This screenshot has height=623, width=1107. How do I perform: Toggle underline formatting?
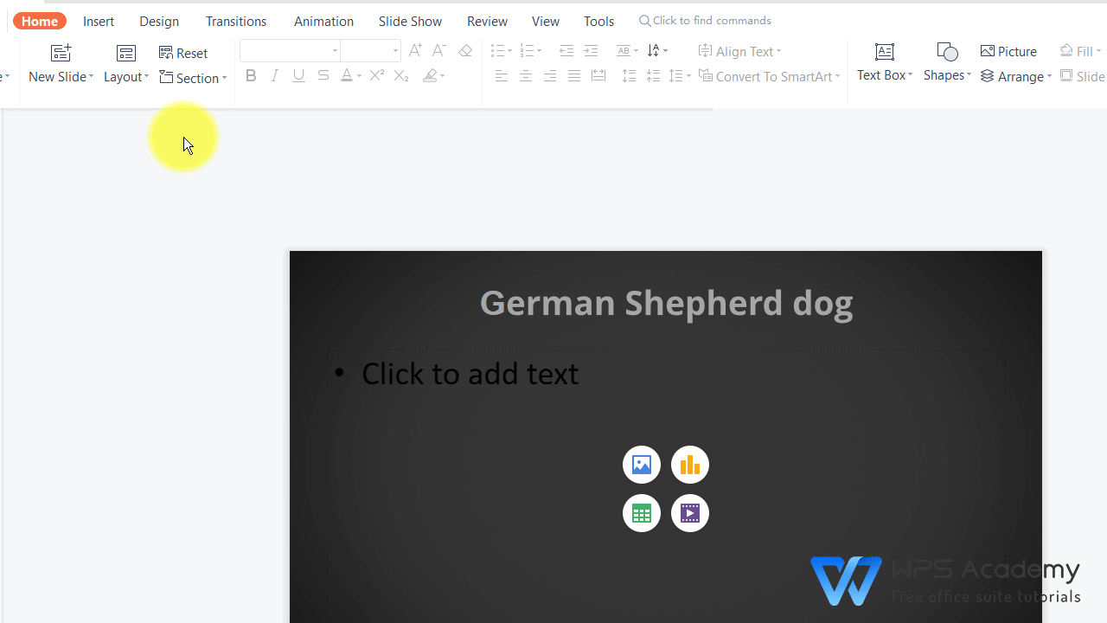pyautogui.click(x=298, y=76)
